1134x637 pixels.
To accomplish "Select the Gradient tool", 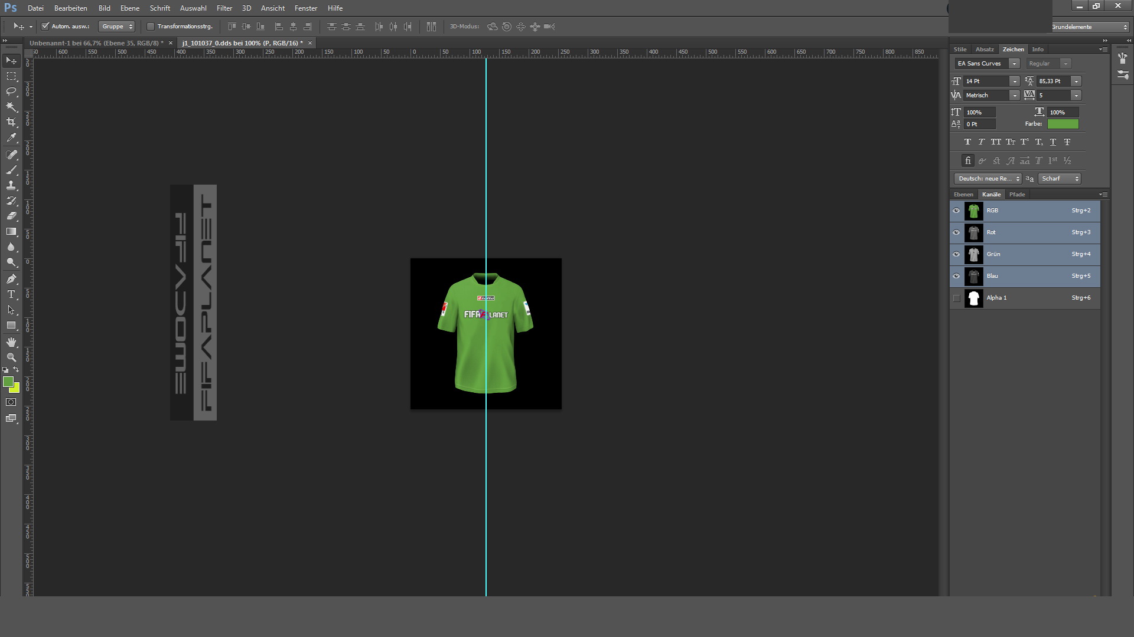I will point(11,231).
